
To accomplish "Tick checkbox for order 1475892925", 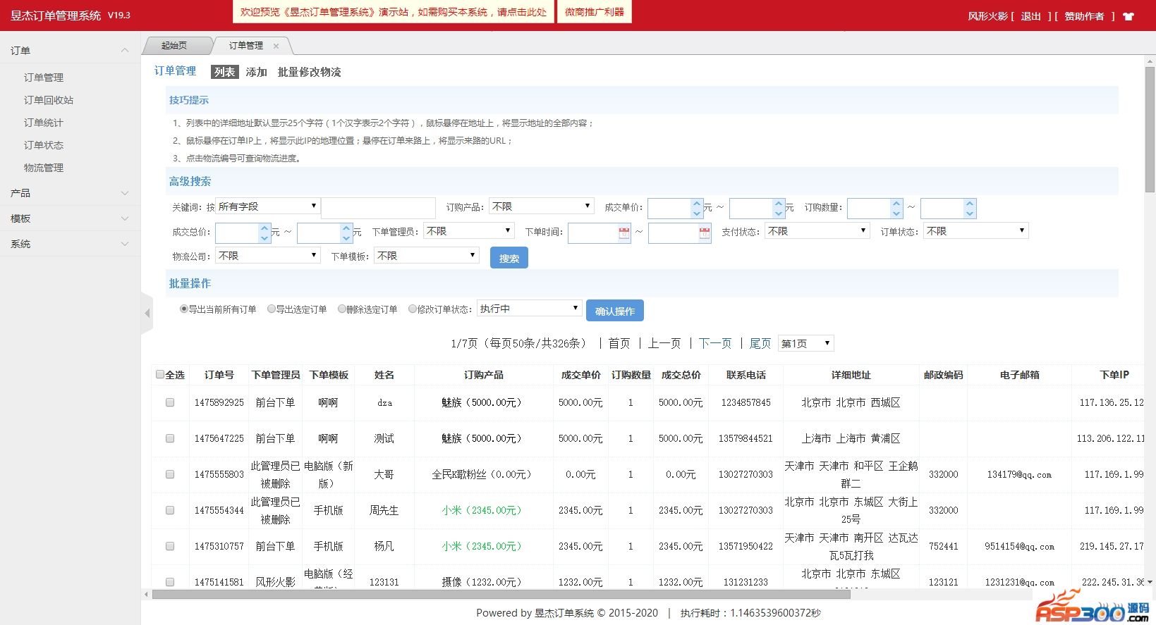I will (170, 402).
